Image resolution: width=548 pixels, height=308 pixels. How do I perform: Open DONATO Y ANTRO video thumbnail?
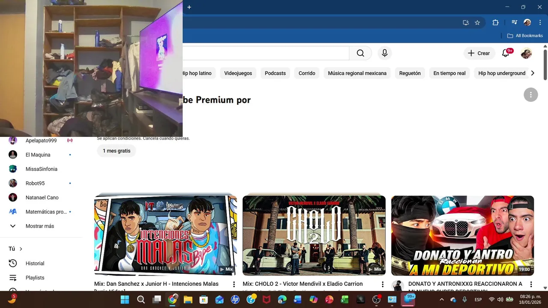[x=462, y=235]
